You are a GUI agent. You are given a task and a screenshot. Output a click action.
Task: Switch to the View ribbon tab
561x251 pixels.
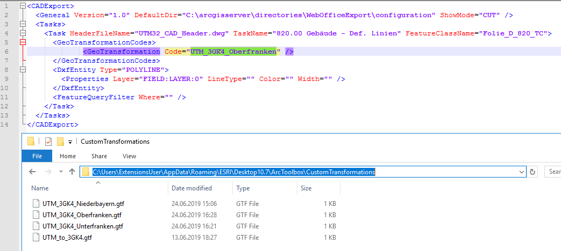pyautogui.click(x=129, y=156)
